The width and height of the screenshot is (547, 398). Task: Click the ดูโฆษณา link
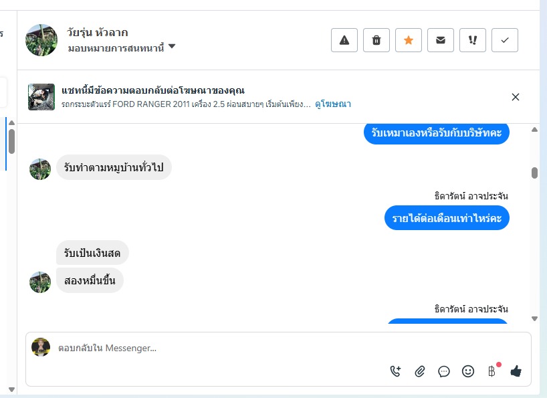coord(333,104)
